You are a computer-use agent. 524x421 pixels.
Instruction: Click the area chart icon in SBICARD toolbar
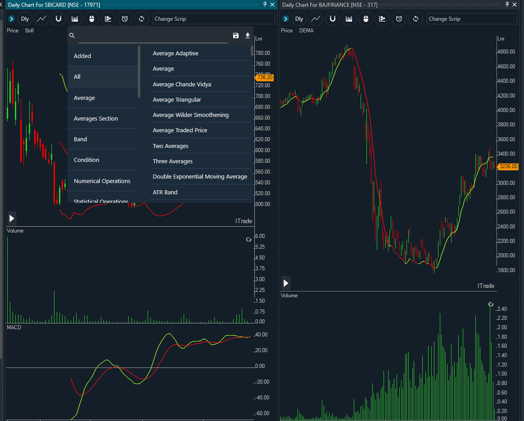click(x=75, y=19)
